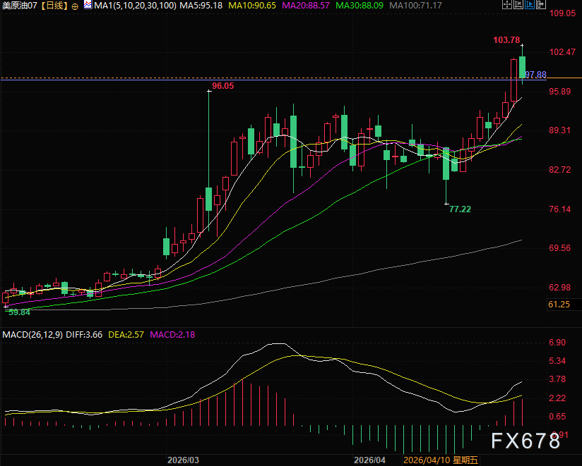Image resolution: width=582 pixels, height=466 pixels.
Task: Click the MACD:2.18 value
Action: 172,334
